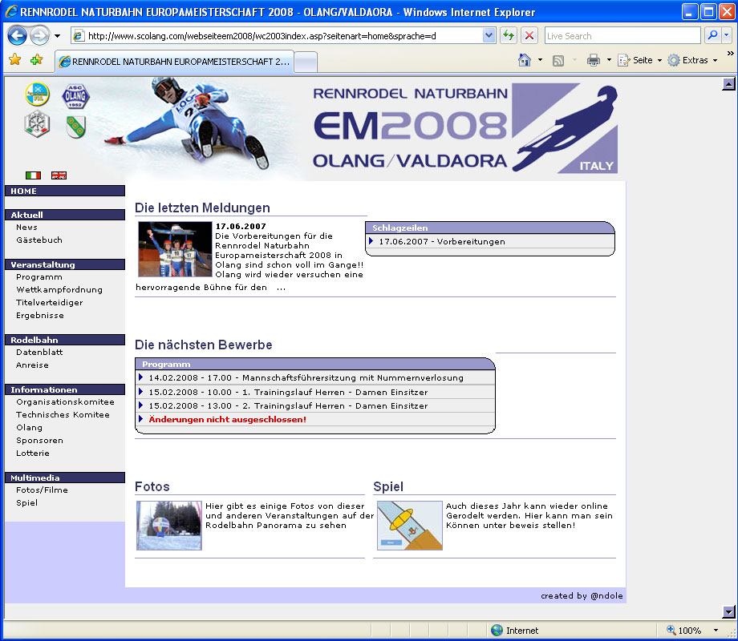The height and width of the screenshot is (641, 738).
Task: Open the news photo of three athletes
Action: 175,249
